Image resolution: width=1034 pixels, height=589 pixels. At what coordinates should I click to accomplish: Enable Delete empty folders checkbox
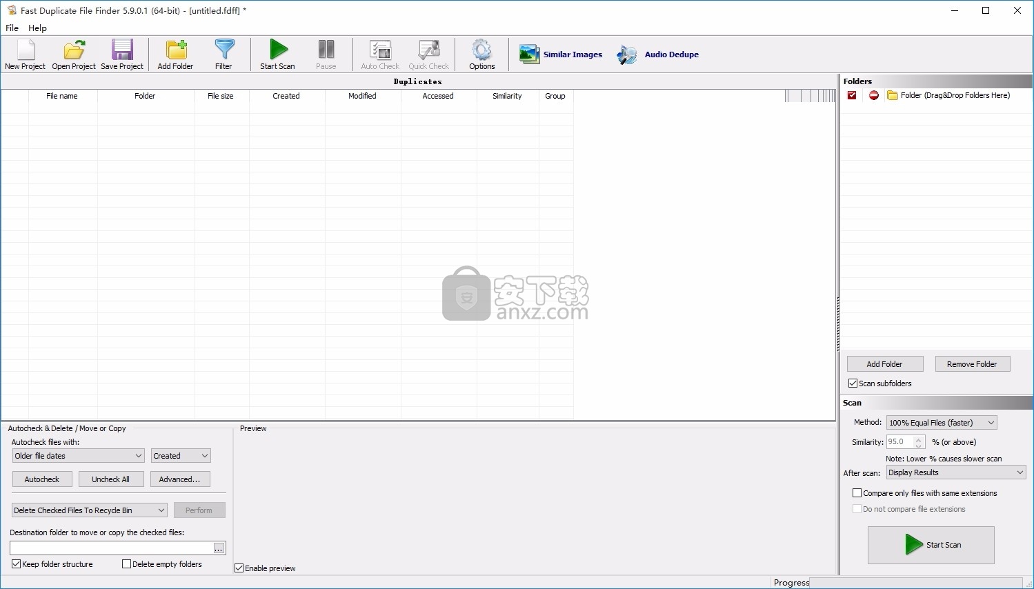[126, 564]
